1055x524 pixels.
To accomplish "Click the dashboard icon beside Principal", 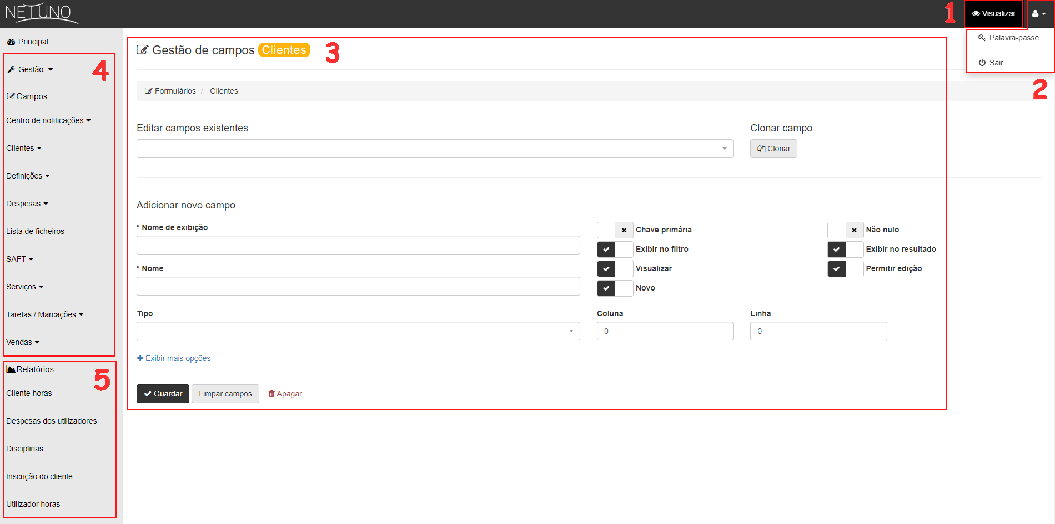I will 11,42.
